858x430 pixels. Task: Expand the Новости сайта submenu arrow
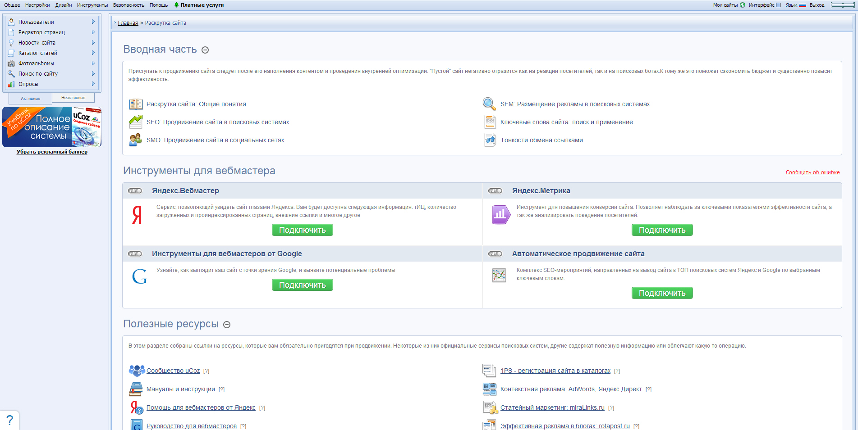click(x=93, y=42)
